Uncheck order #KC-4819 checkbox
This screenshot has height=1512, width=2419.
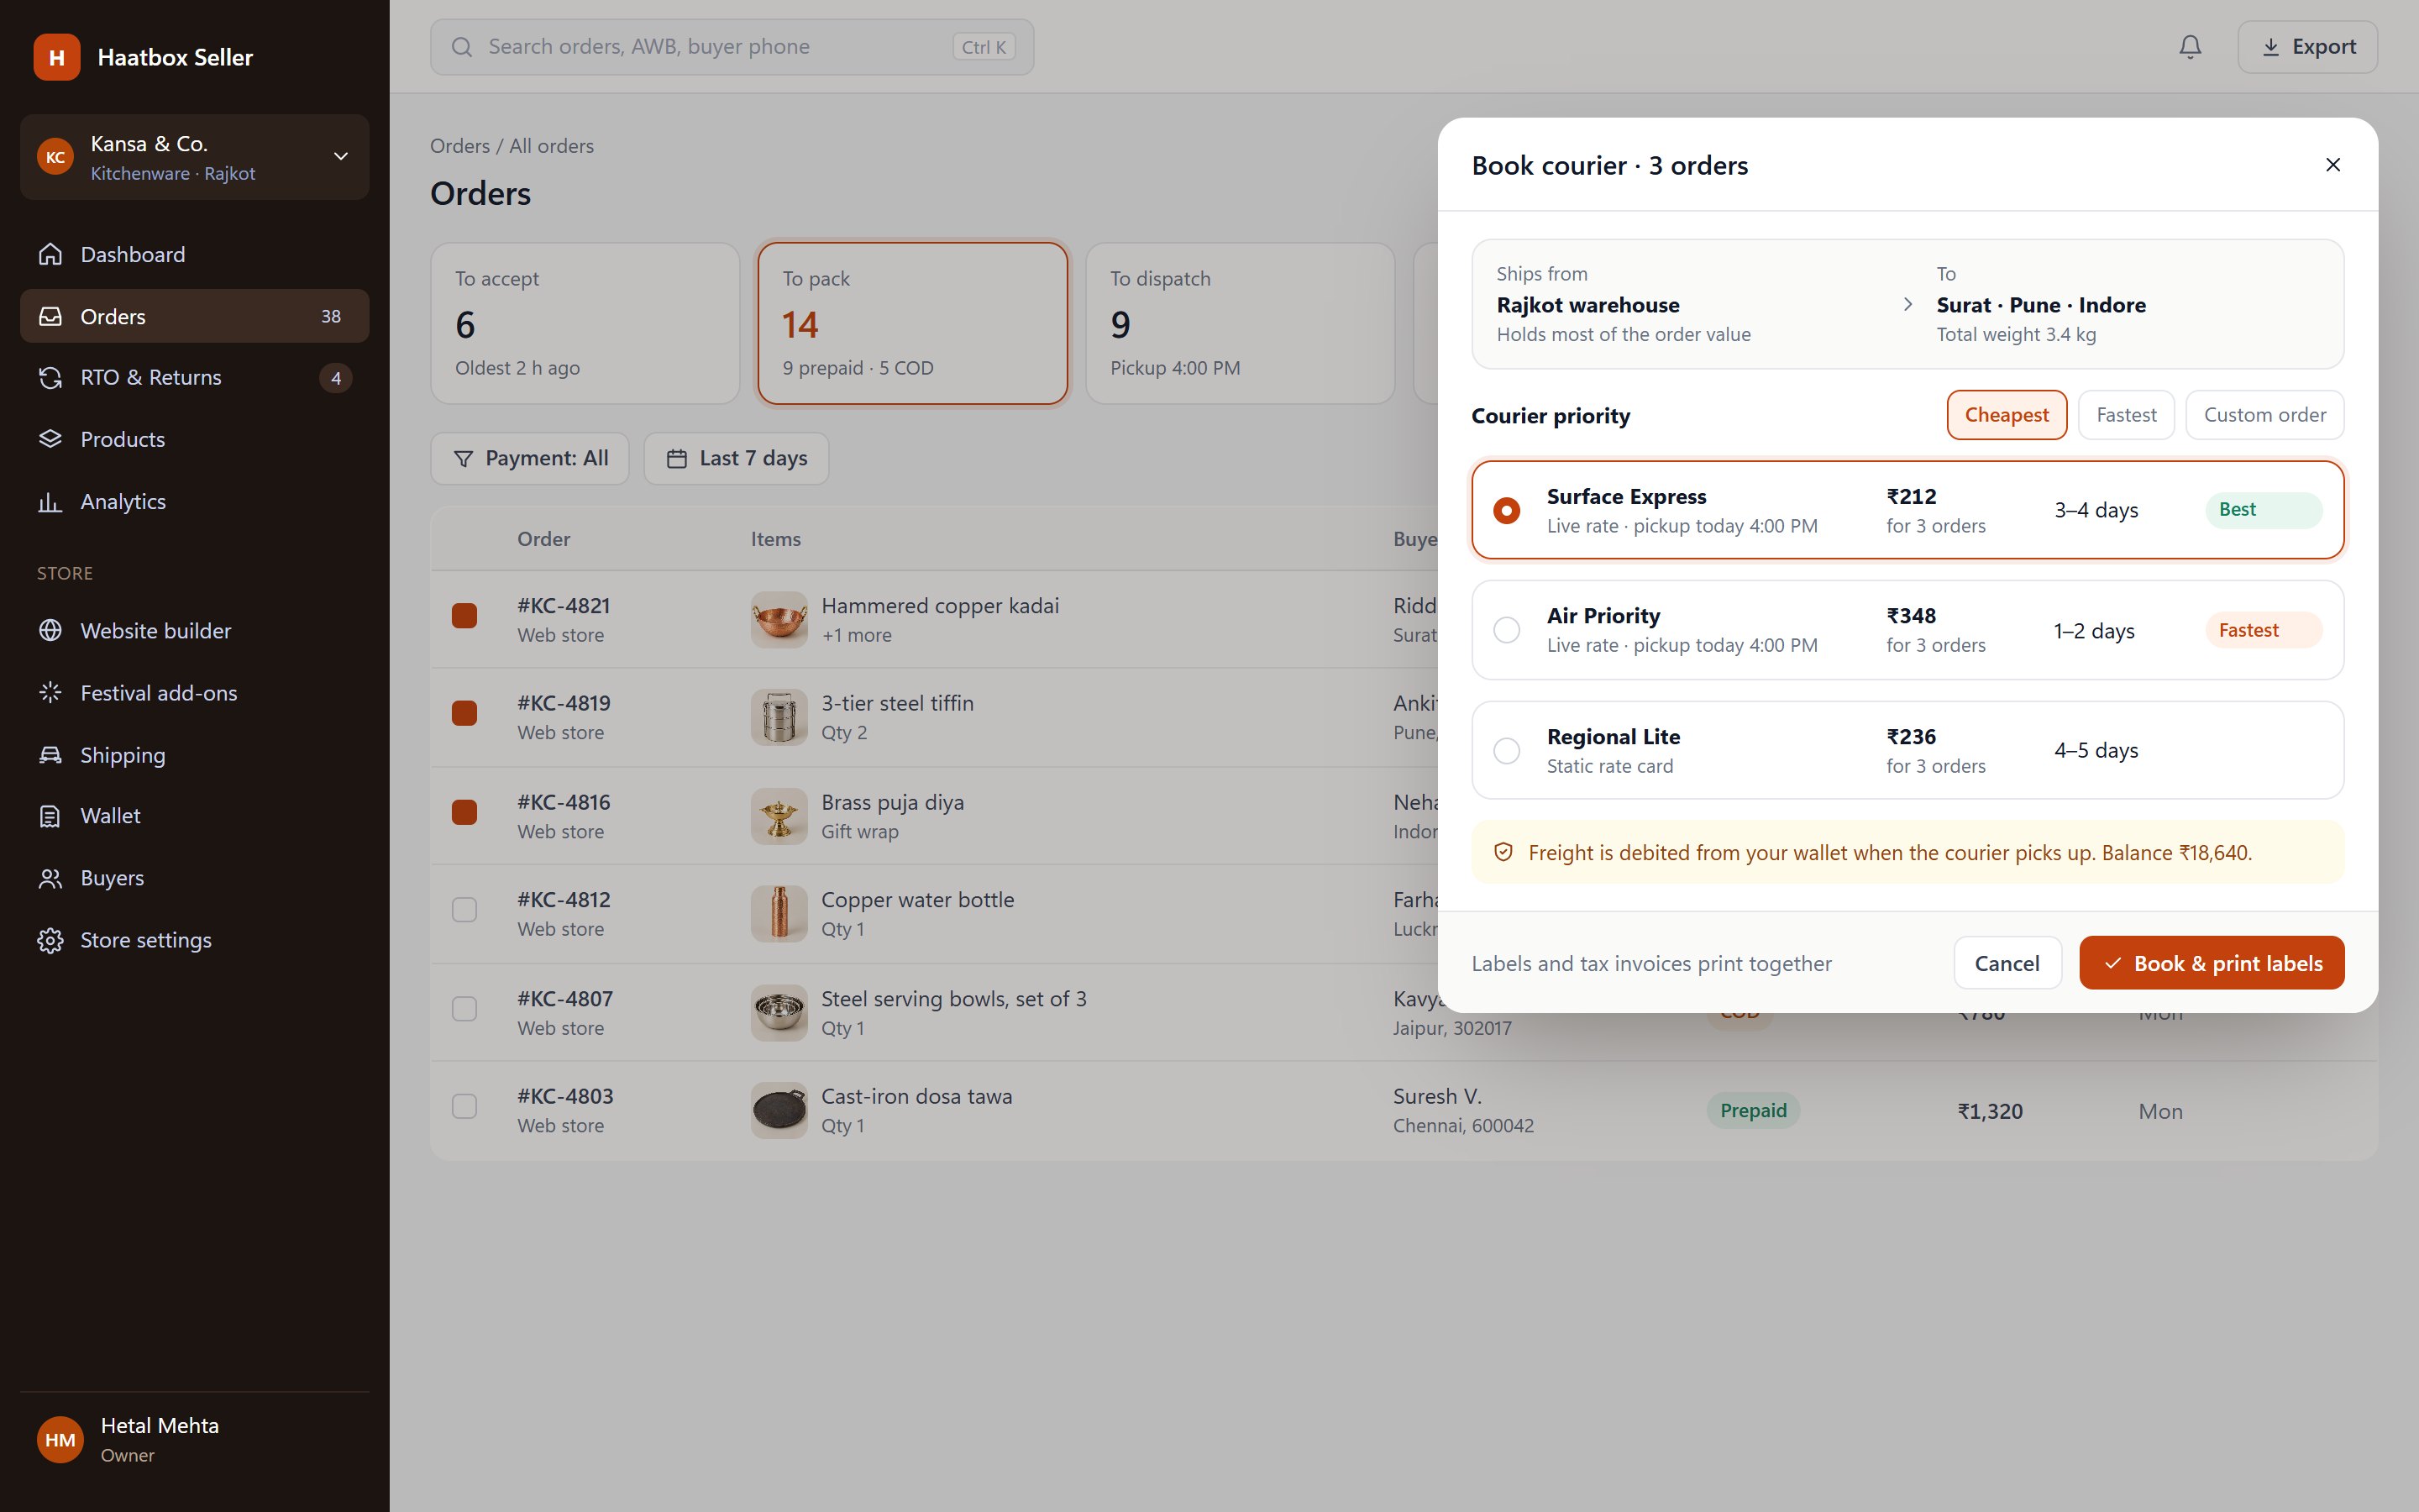pyautogui.click(x=464, y=713)
